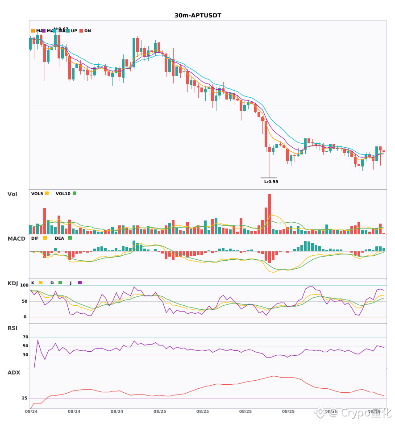Image resolution: width=395 pixels, height=424 pixels.
Task: Click the green D legend swatch
Action: click(60, 283)
